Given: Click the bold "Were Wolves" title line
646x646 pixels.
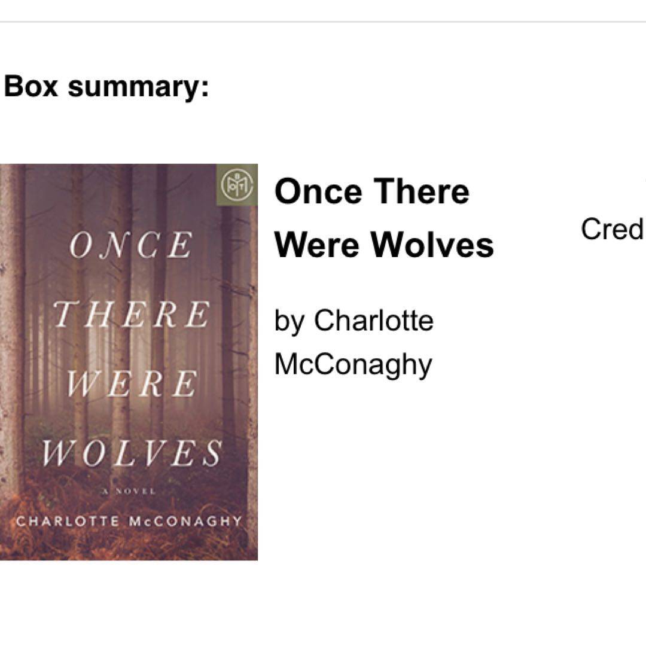Looking at the screenshot, I should [x=384, y=245].
